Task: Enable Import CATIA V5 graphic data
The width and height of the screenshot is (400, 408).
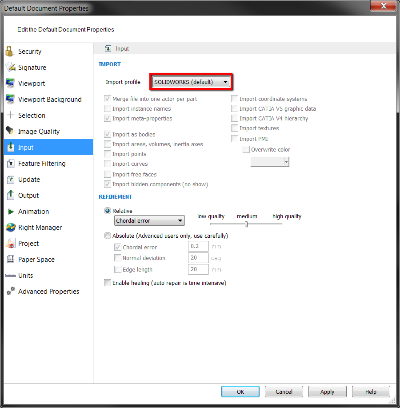Action: tap(235, 108)
